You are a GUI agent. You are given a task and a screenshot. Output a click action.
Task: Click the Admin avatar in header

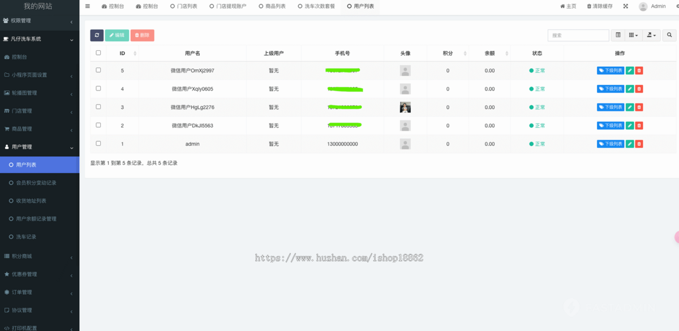[643, 6]
